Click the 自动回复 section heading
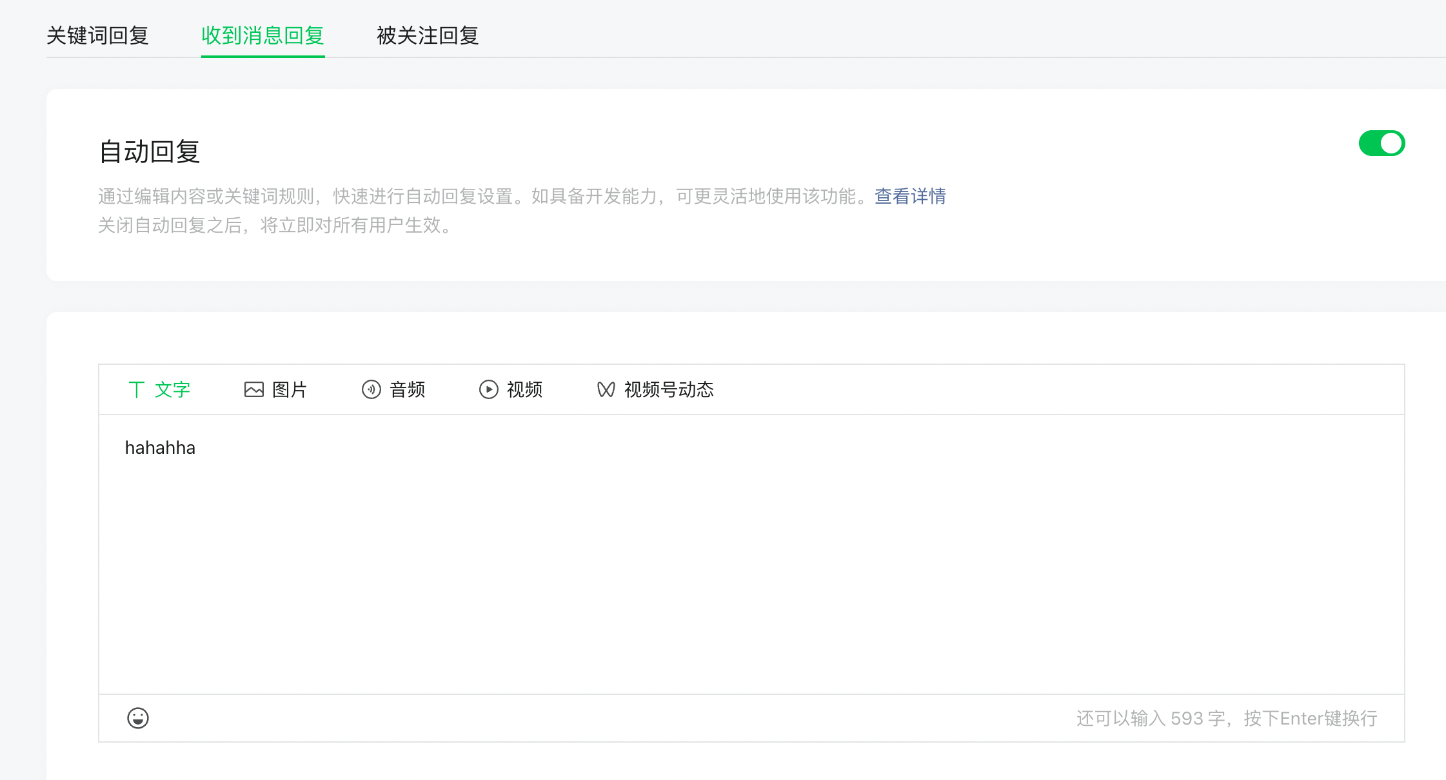Screen dimensions: 1446x780 coord(150,151)
